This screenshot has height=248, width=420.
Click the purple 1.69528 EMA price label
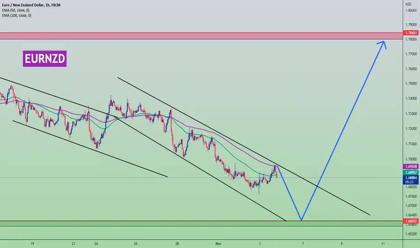point(411,166)
